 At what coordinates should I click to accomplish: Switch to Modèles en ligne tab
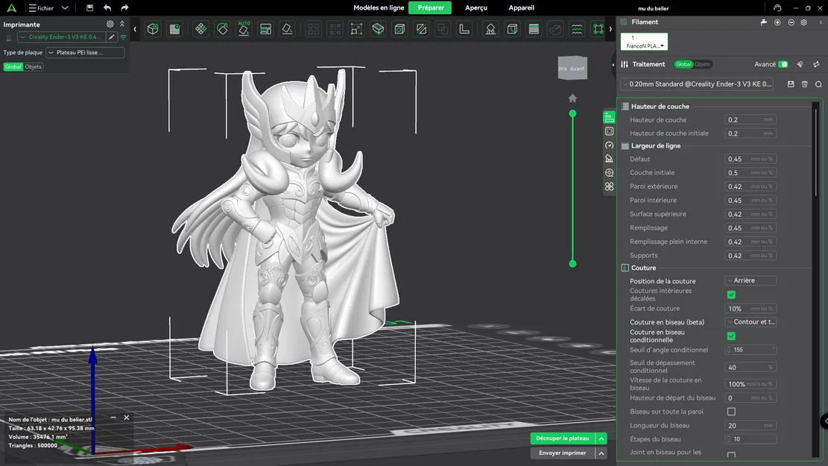pos(379,8)
